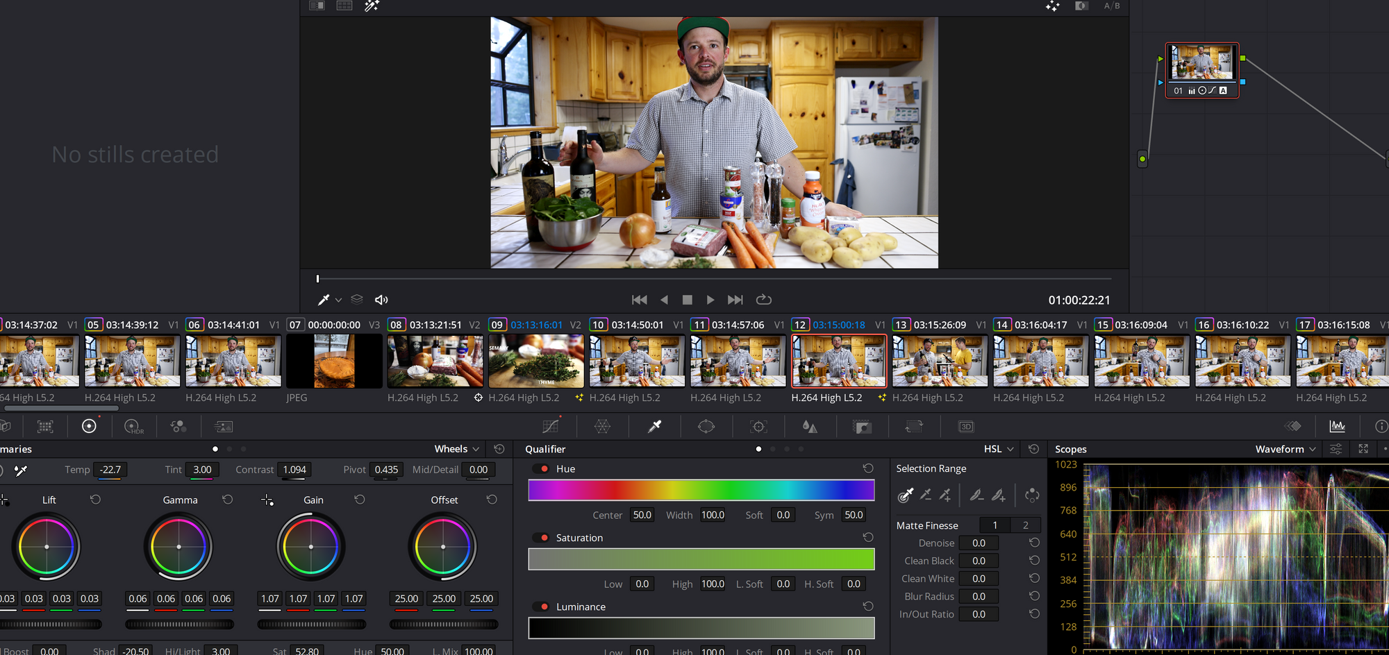Invert the qualifier selection
This screenshot has height=655, width=1389.
pos(1032,495)
